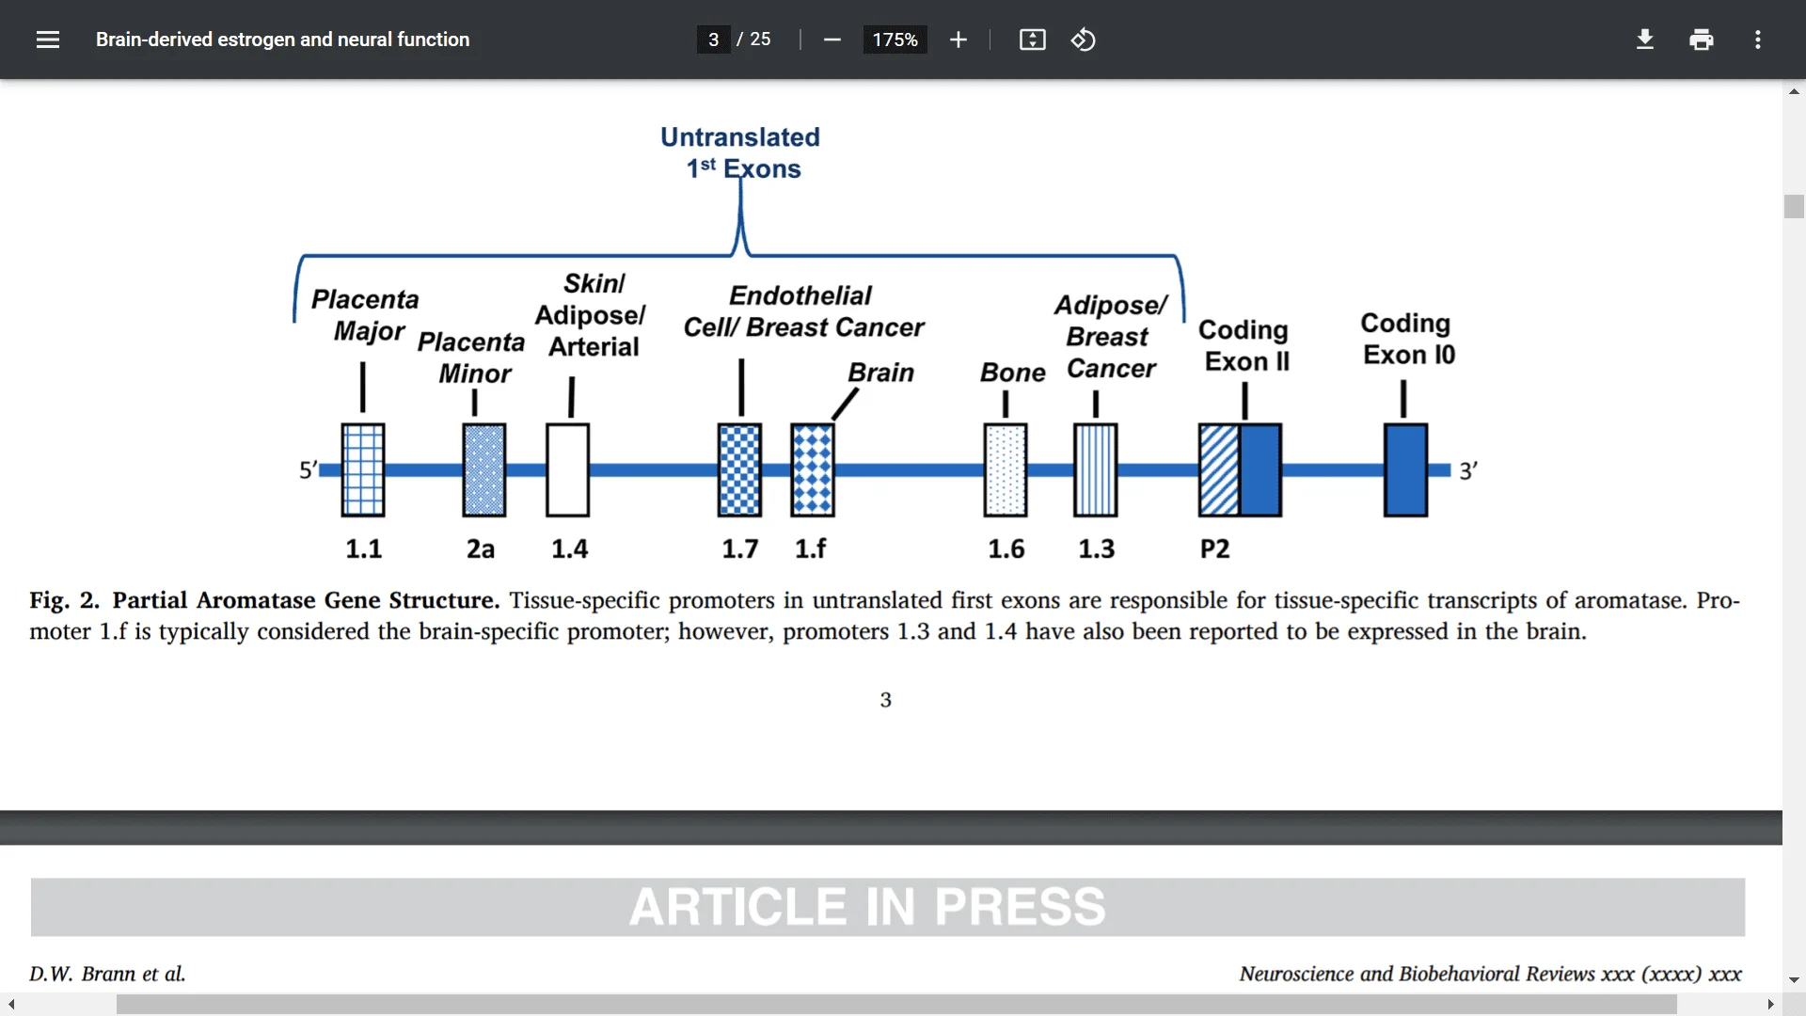
Task: Click the solid blue Exon I0 box
Action: point(1406,469)
